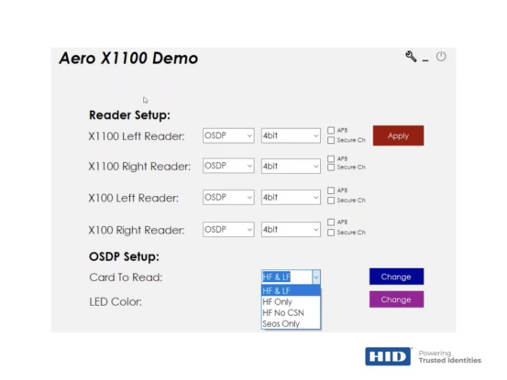Enable Secure Ch for X100 Right Reader
This screenshot has height=380, width=507.
(331, 233)
